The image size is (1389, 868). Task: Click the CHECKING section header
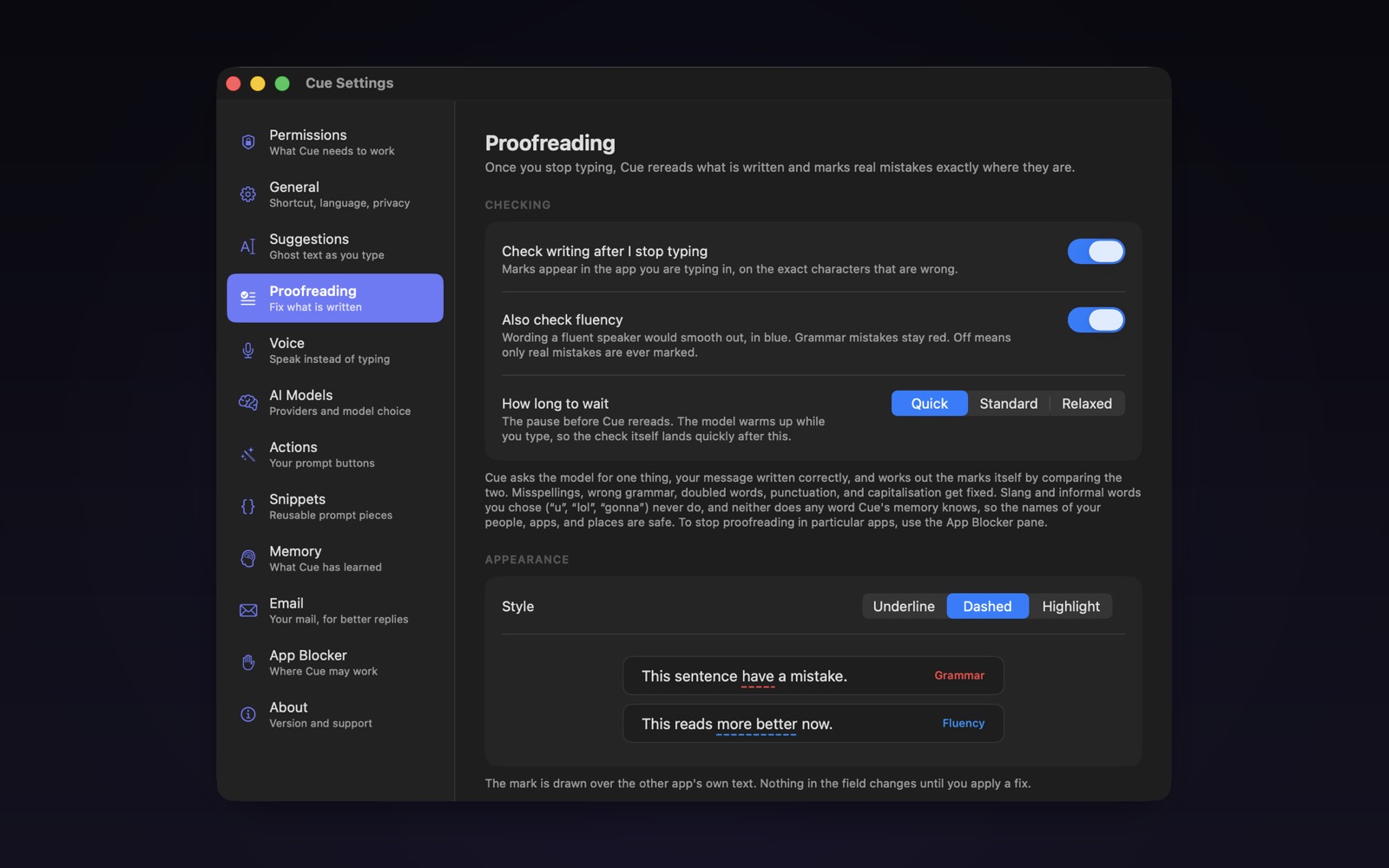point(517,205)
